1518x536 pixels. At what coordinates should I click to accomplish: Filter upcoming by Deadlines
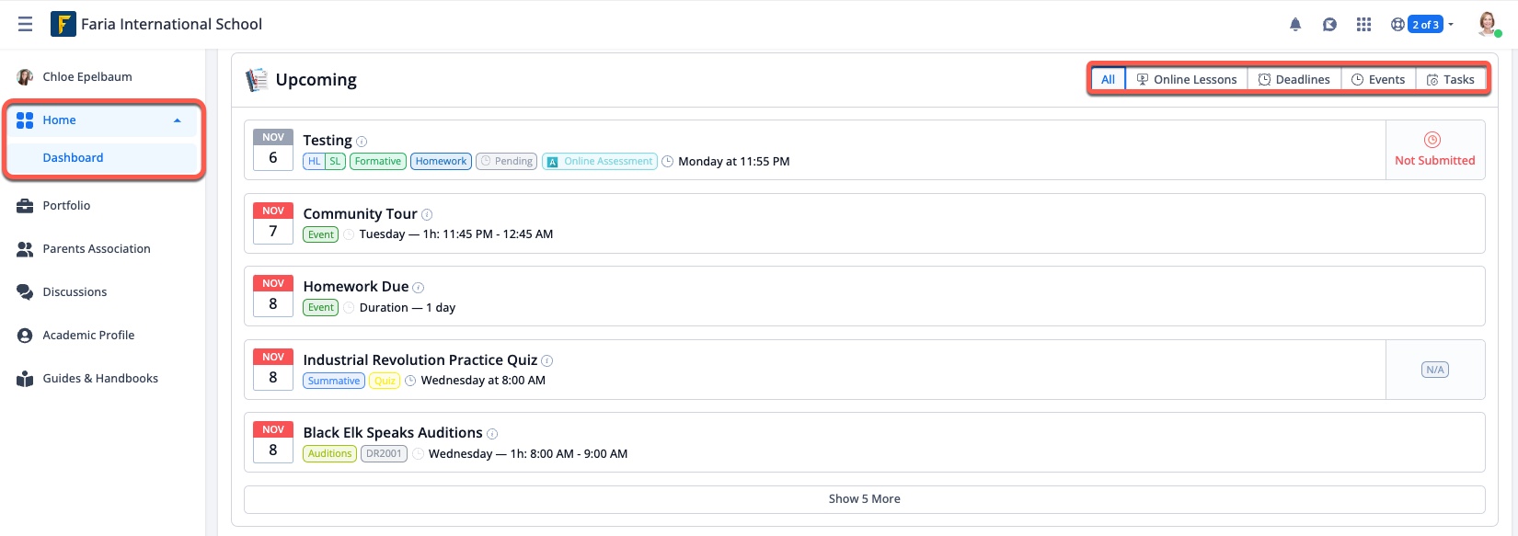[1294, 80]
